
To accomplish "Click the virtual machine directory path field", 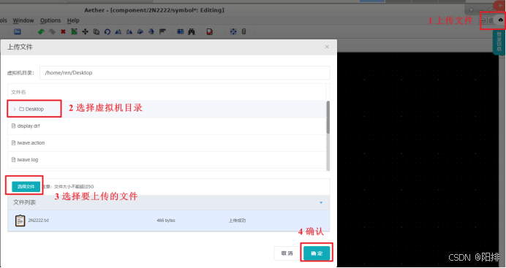I will 185,73.
